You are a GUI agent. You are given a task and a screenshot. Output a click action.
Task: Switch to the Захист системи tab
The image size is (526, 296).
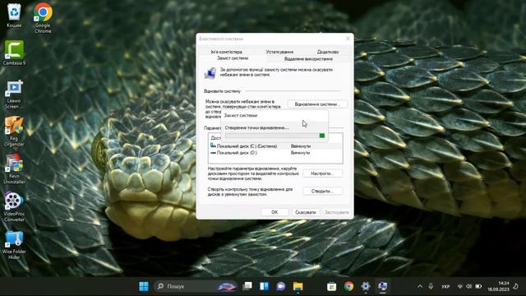tap(233, 58)
